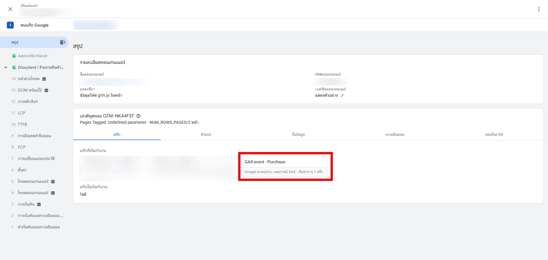
Task: Click the number 1 badge beside พบแท็ก Google
Action: pos(10,25)
